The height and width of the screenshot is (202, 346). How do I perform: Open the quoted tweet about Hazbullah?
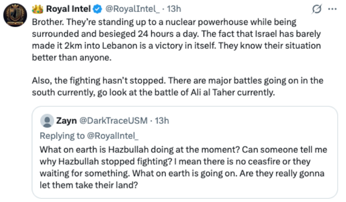185,152
